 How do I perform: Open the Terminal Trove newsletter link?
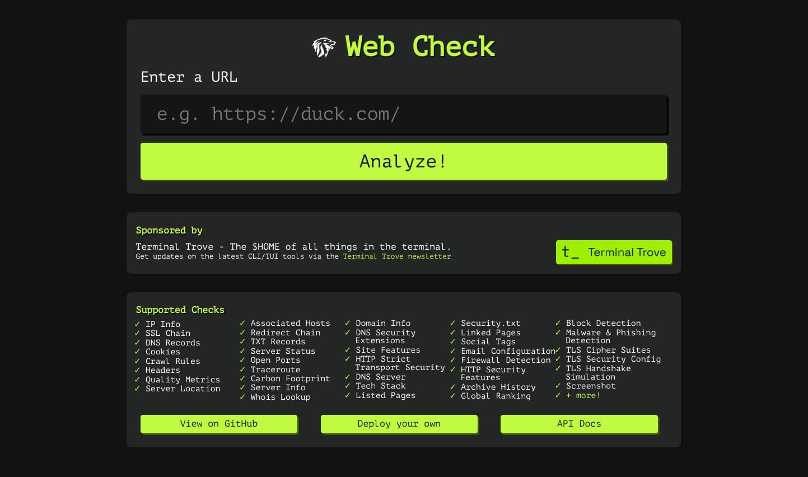396,256
